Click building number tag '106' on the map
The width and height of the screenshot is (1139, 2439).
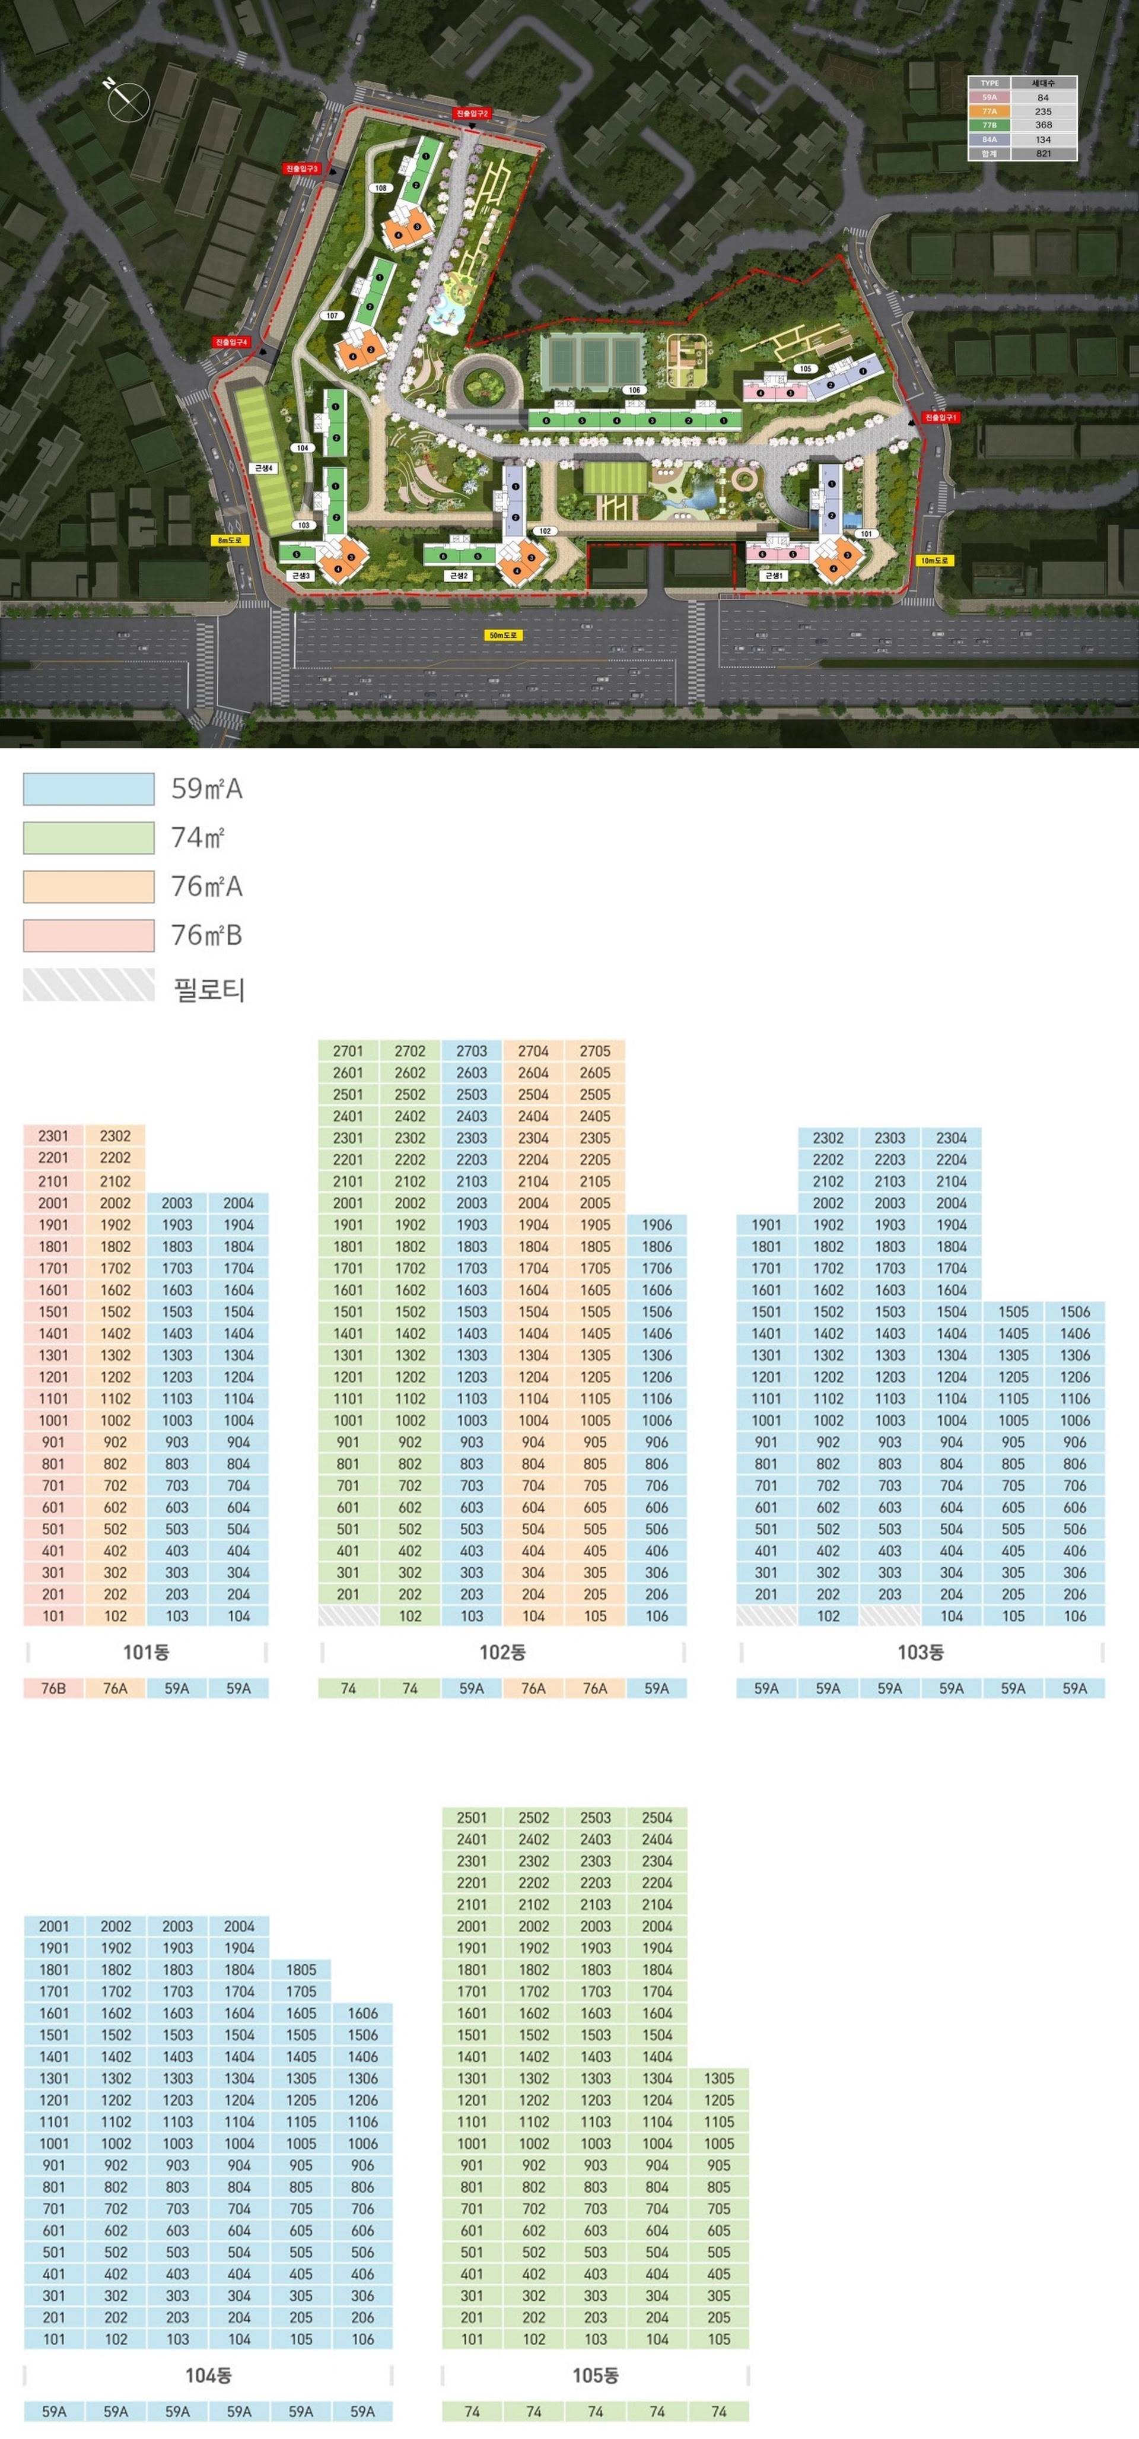tap(634, 390)
